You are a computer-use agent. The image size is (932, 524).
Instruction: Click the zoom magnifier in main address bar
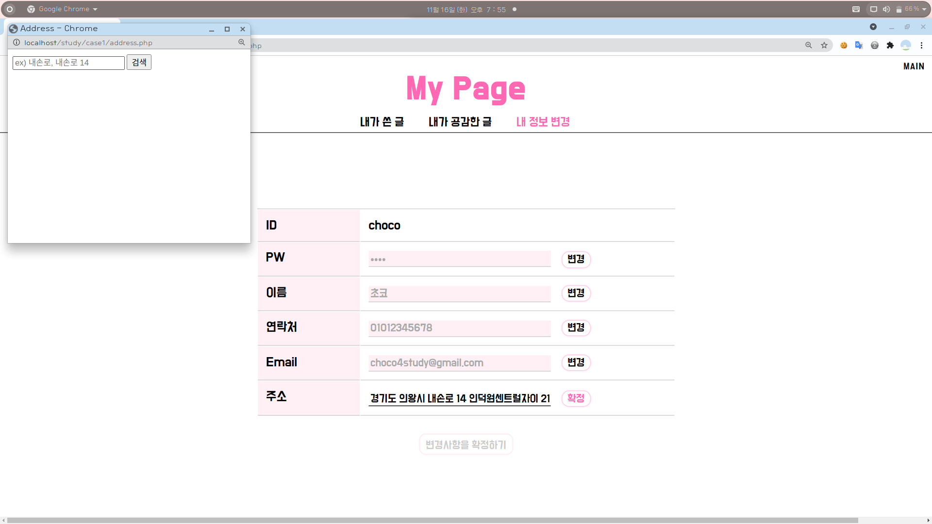tap(809, 45)
